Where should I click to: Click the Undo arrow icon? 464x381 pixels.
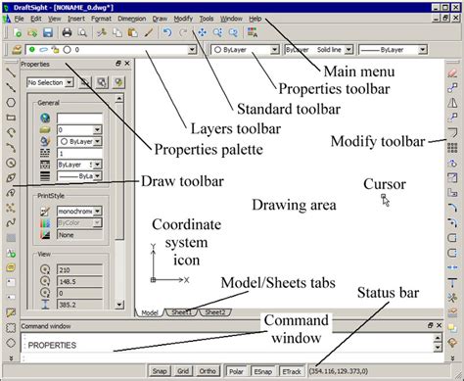click(x=167, y=32)
